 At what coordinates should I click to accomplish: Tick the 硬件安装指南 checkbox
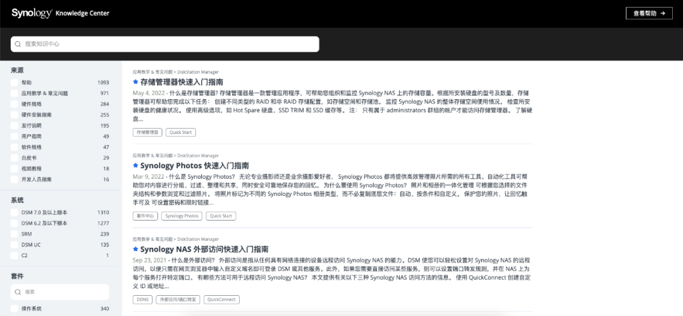15,115
